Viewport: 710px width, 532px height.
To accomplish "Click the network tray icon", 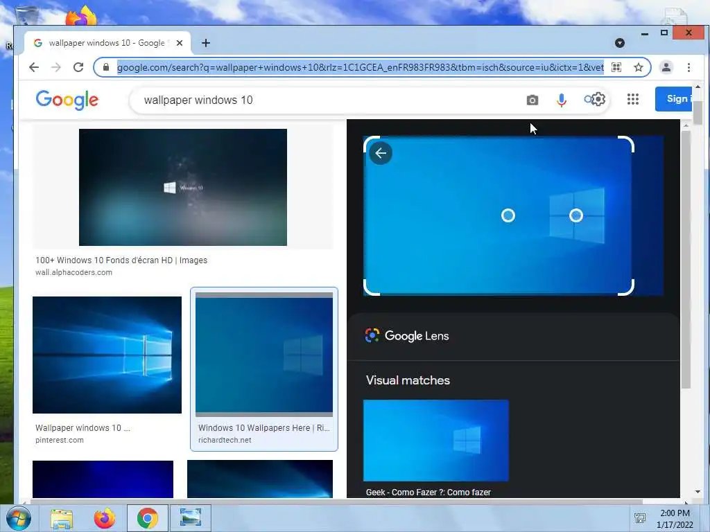I will tap(640, 518).
